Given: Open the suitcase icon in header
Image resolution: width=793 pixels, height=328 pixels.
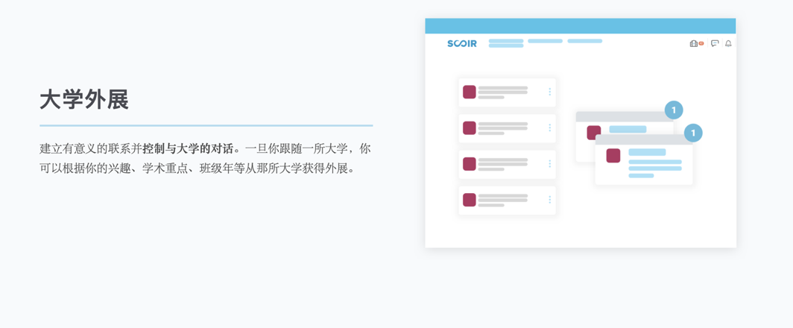Looking at the screenshot, I should click(x=693, y=43).
